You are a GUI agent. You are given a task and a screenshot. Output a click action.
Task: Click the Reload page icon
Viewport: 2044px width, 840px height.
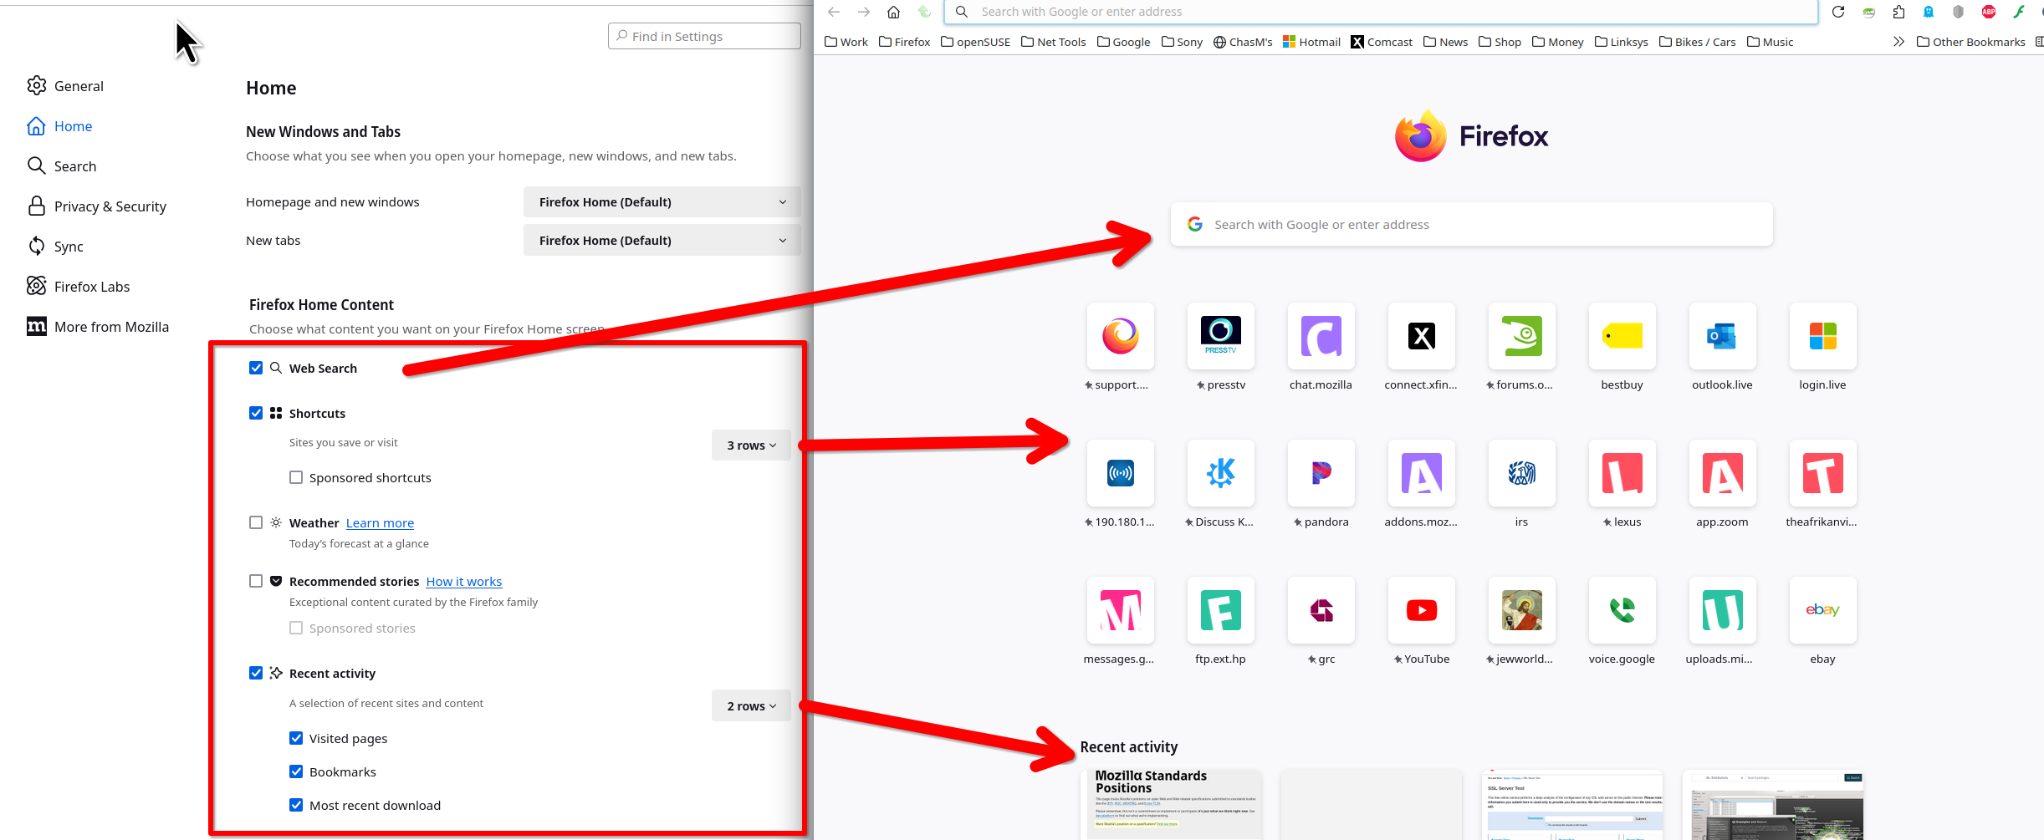[1838, 12]
